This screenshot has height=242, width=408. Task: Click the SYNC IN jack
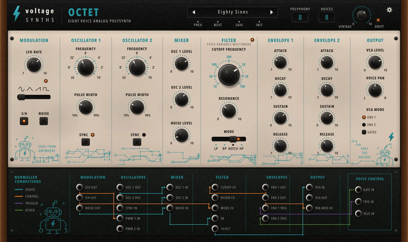click(x=120, y=208)
